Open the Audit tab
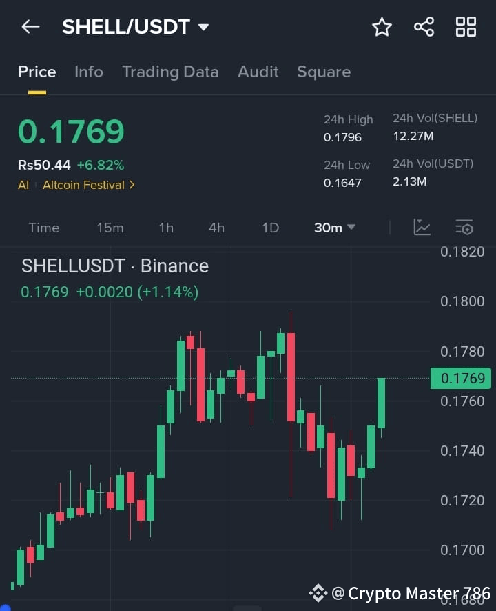The height and width of the screenshot is (611, 496). pyautogui.click(x=258, y=72)
